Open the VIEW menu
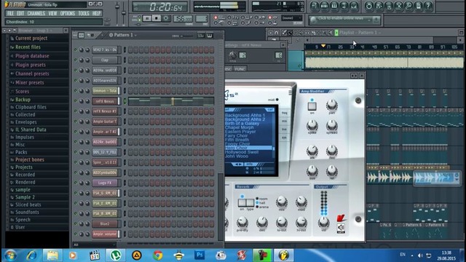Image resolution: width=466 pixels, height=262 pixels. pos(52,13)
